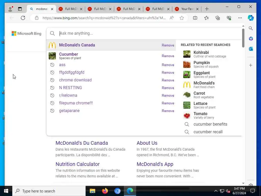Add a sidebar app with plus icon
Image resolution: width=261 pixels, height=196 pixels.
pos(251,65)
